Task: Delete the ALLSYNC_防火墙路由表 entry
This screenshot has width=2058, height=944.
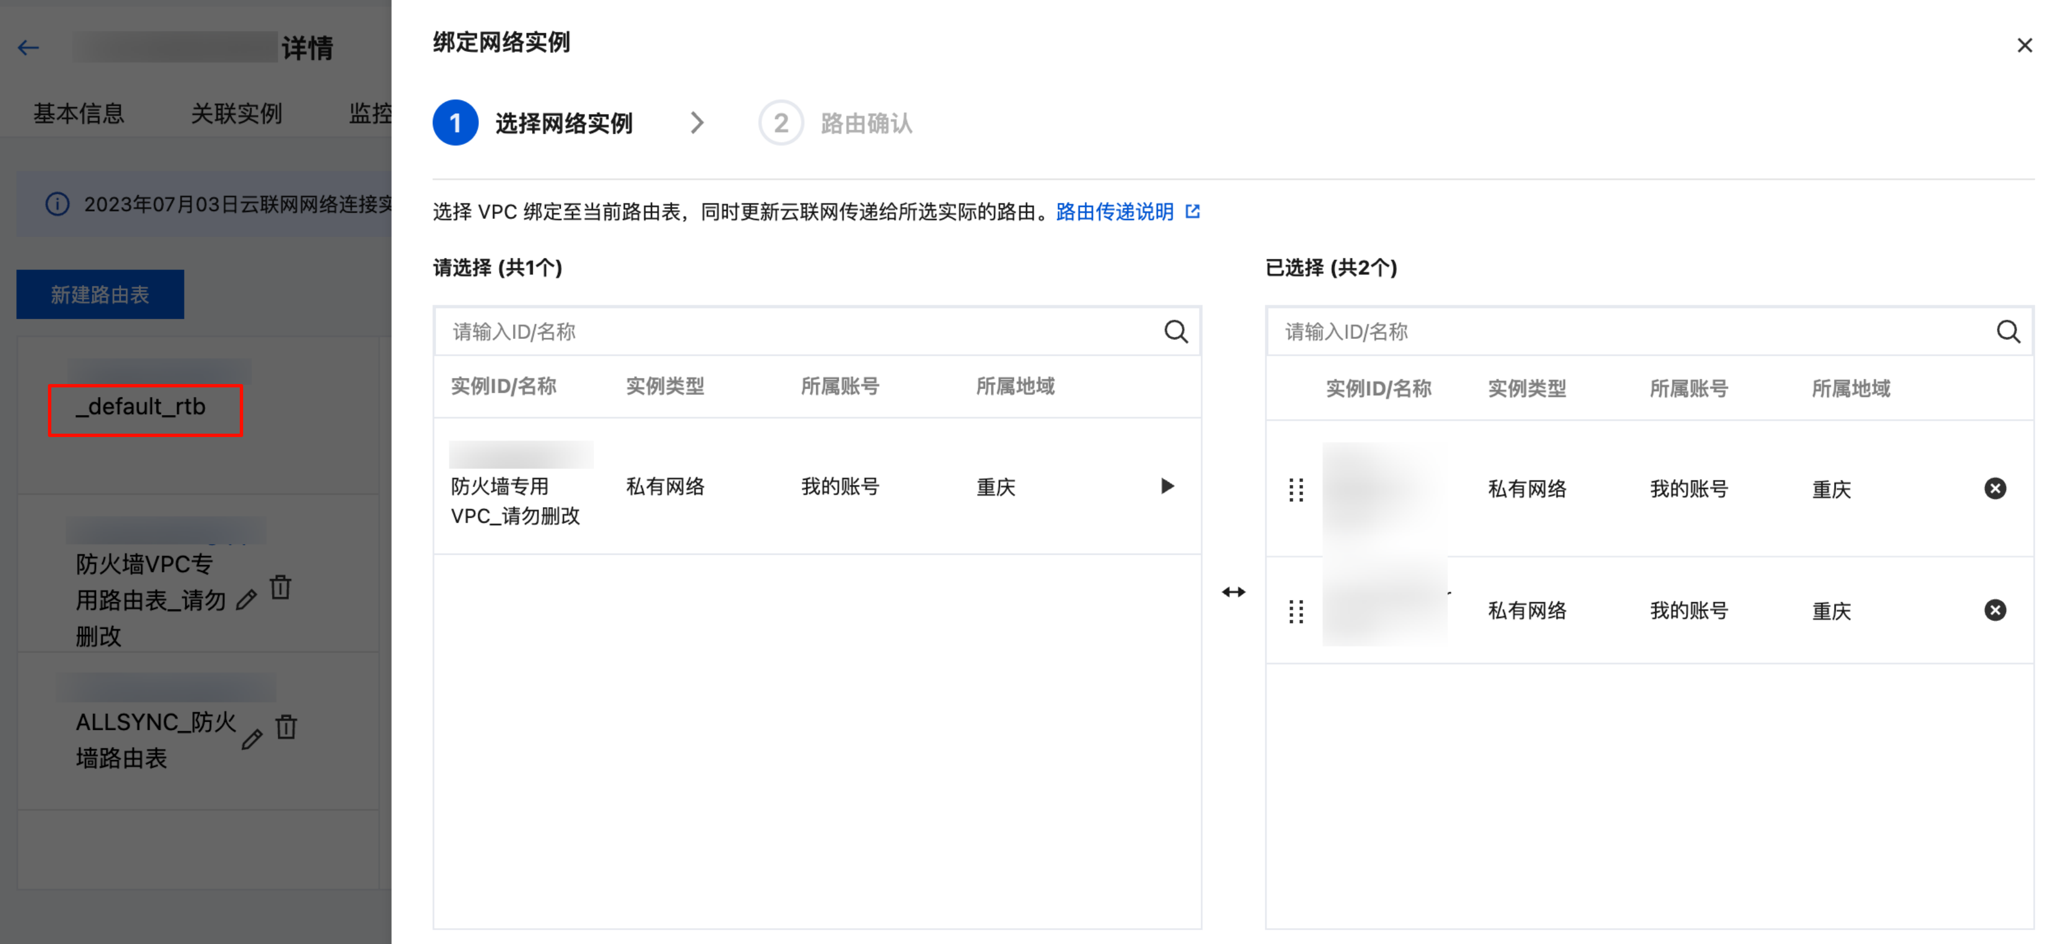Action: point(286,727)
